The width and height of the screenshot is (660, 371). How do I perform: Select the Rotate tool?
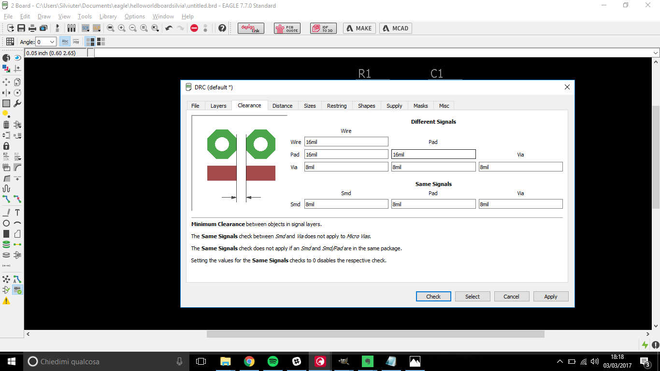coord(17,93)
